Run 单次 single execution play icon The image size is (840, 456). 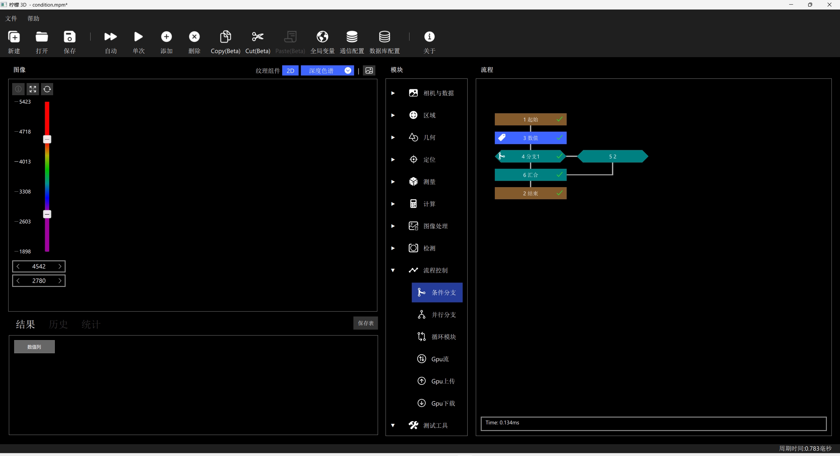(138, 37)
